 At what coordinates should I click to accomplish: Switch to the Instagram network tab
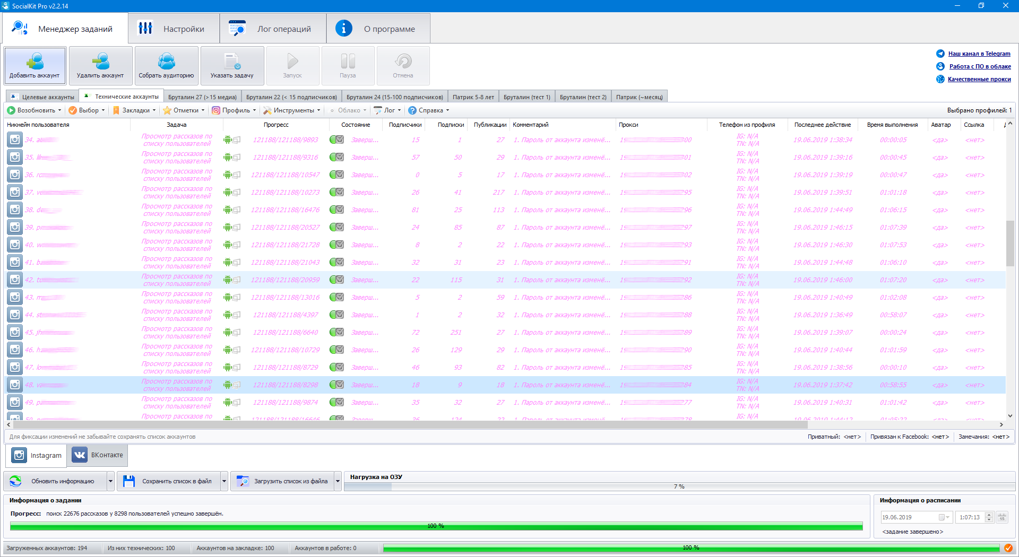[x=36, y=455]
